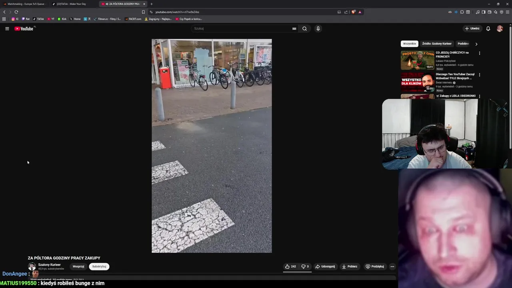Open Czy Popek w końcu bookmark
Screen dimensions: 512x288
click(x=189, y=19)
